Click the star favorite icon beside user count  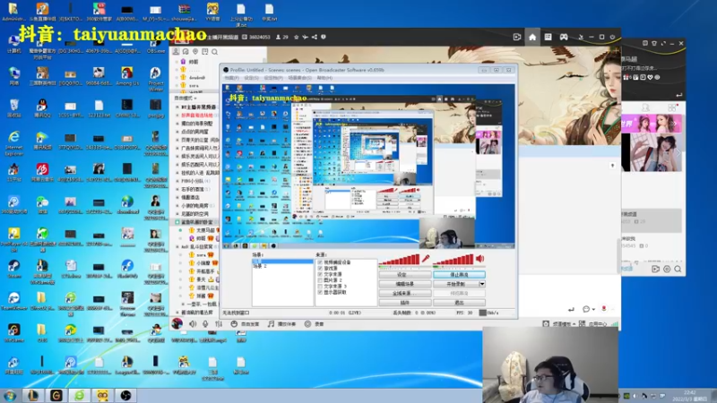point(297,37)
